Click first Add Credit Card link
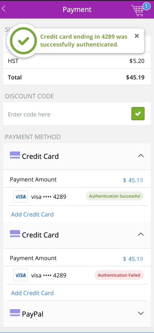The width and height of the screenshot is (154, 333). (x=32, y=214)
